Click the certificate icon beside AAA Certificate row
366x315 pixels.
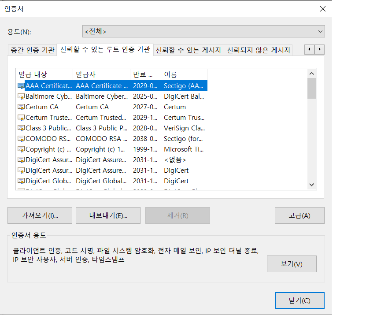(x=21, y=86)
